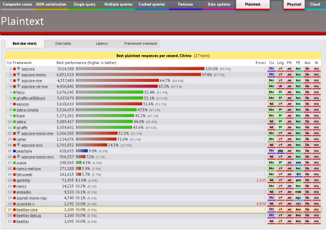Switch to the Latency view
Screen dimensions: 326x230
click(102, 44)
